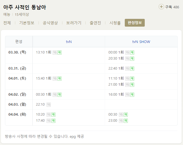
Task: Click the tvN 00:30 1회 entry
Action: pyautogui.click(x=49, y=95)
